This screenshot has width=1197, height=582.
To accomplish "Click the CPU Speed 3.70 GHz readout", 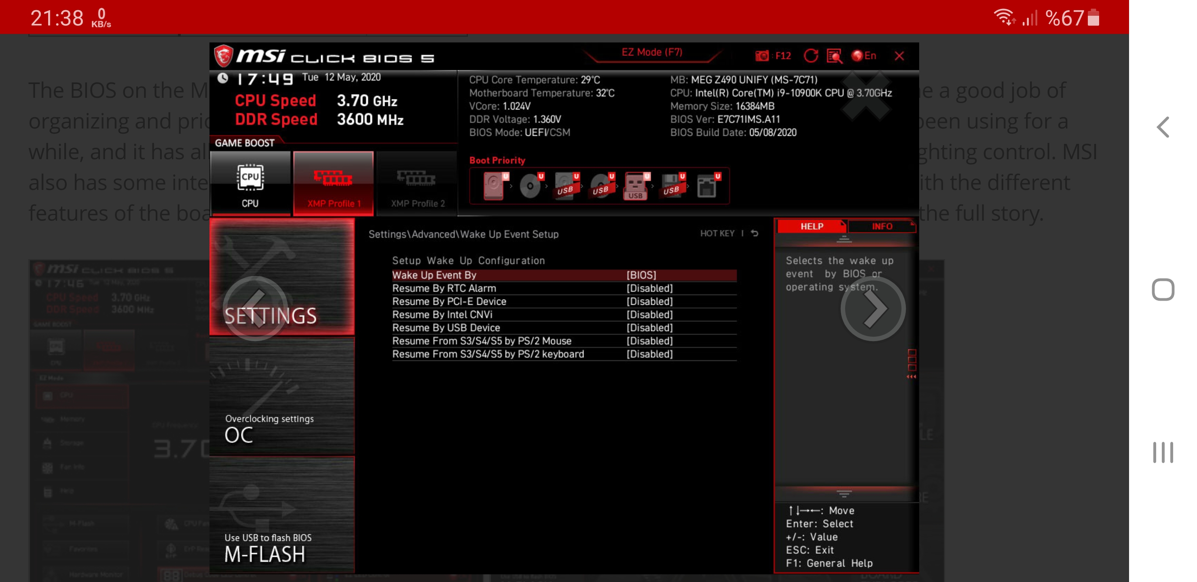I will pyautogui.click(x=316, y=101).
